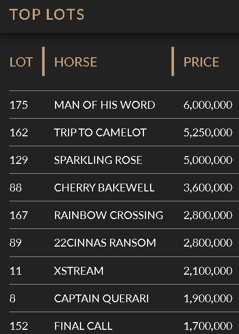Open the RAINBOW CROSSING horse entry
Screen dimensions: 239x334
(x=109, y=215)
